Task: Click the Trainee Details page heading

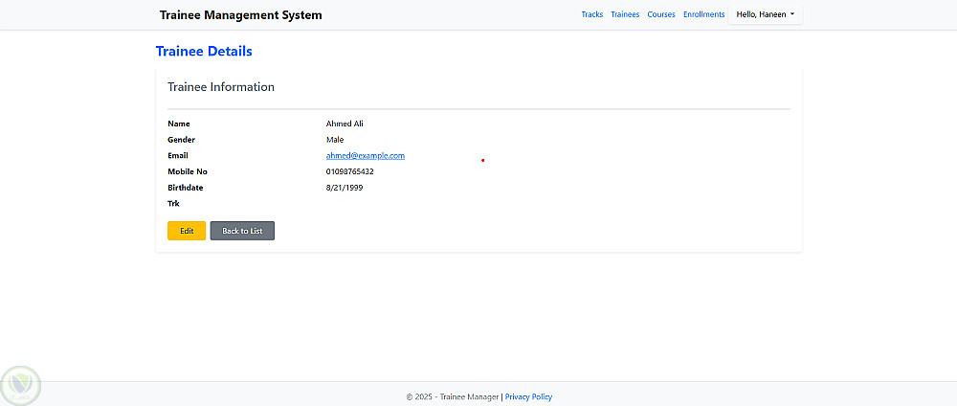Action: coord(204,51)
